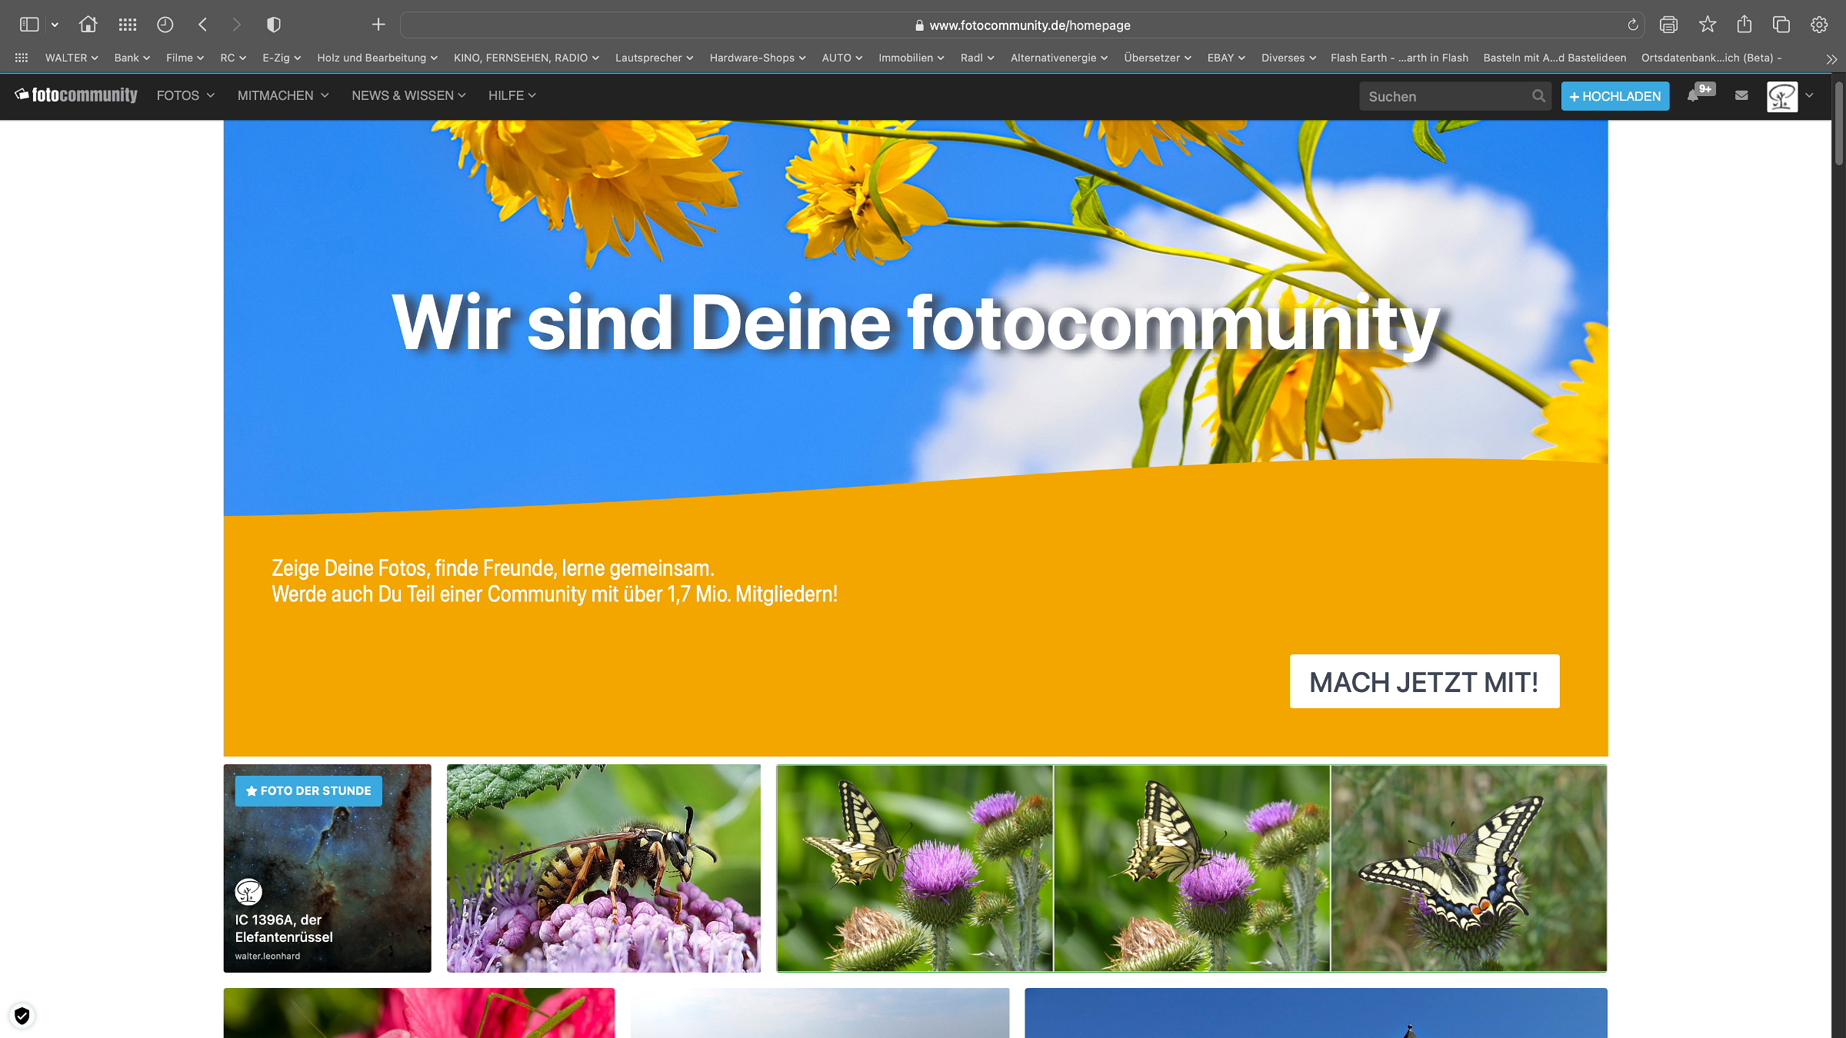Open the NEWS & WISSEN menu
Viewport: 1846px width, 1038px height.
click(x=408, y=95)
